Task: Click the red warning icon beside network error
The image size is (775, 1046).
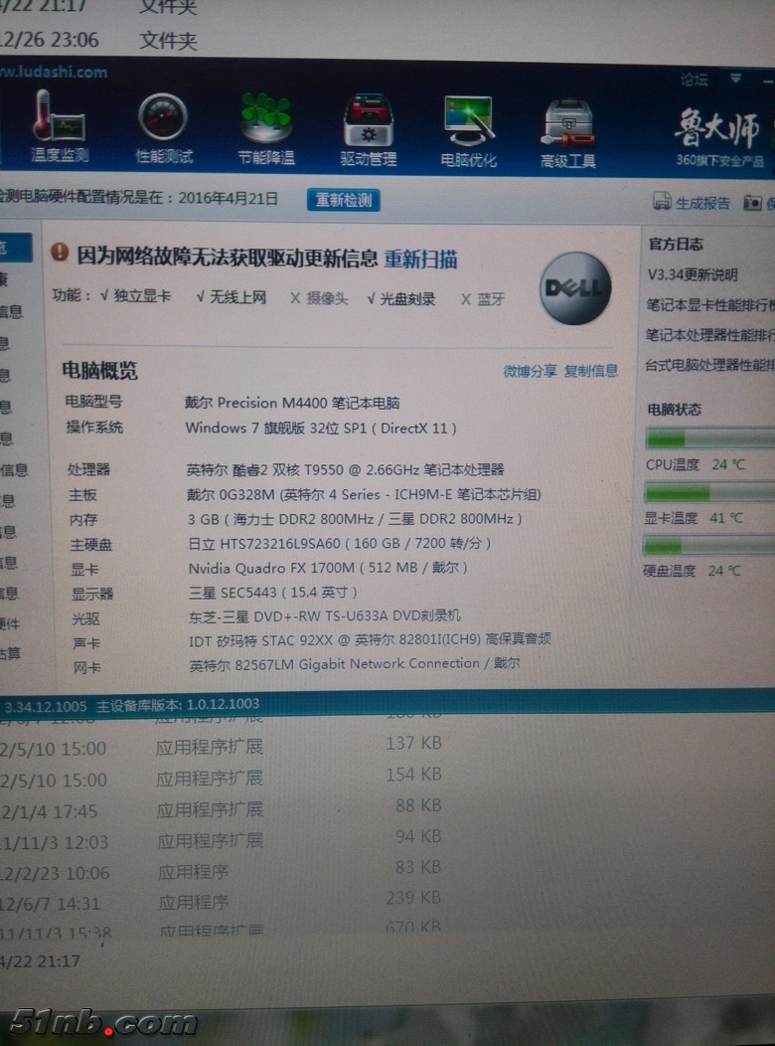Action: pos(60,253)
